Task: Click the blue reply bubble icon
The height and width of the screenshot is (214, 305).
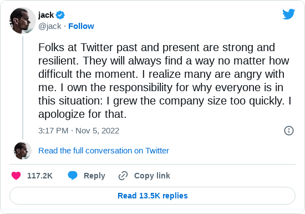Action: pyautogui.click(x=73, y=176)
